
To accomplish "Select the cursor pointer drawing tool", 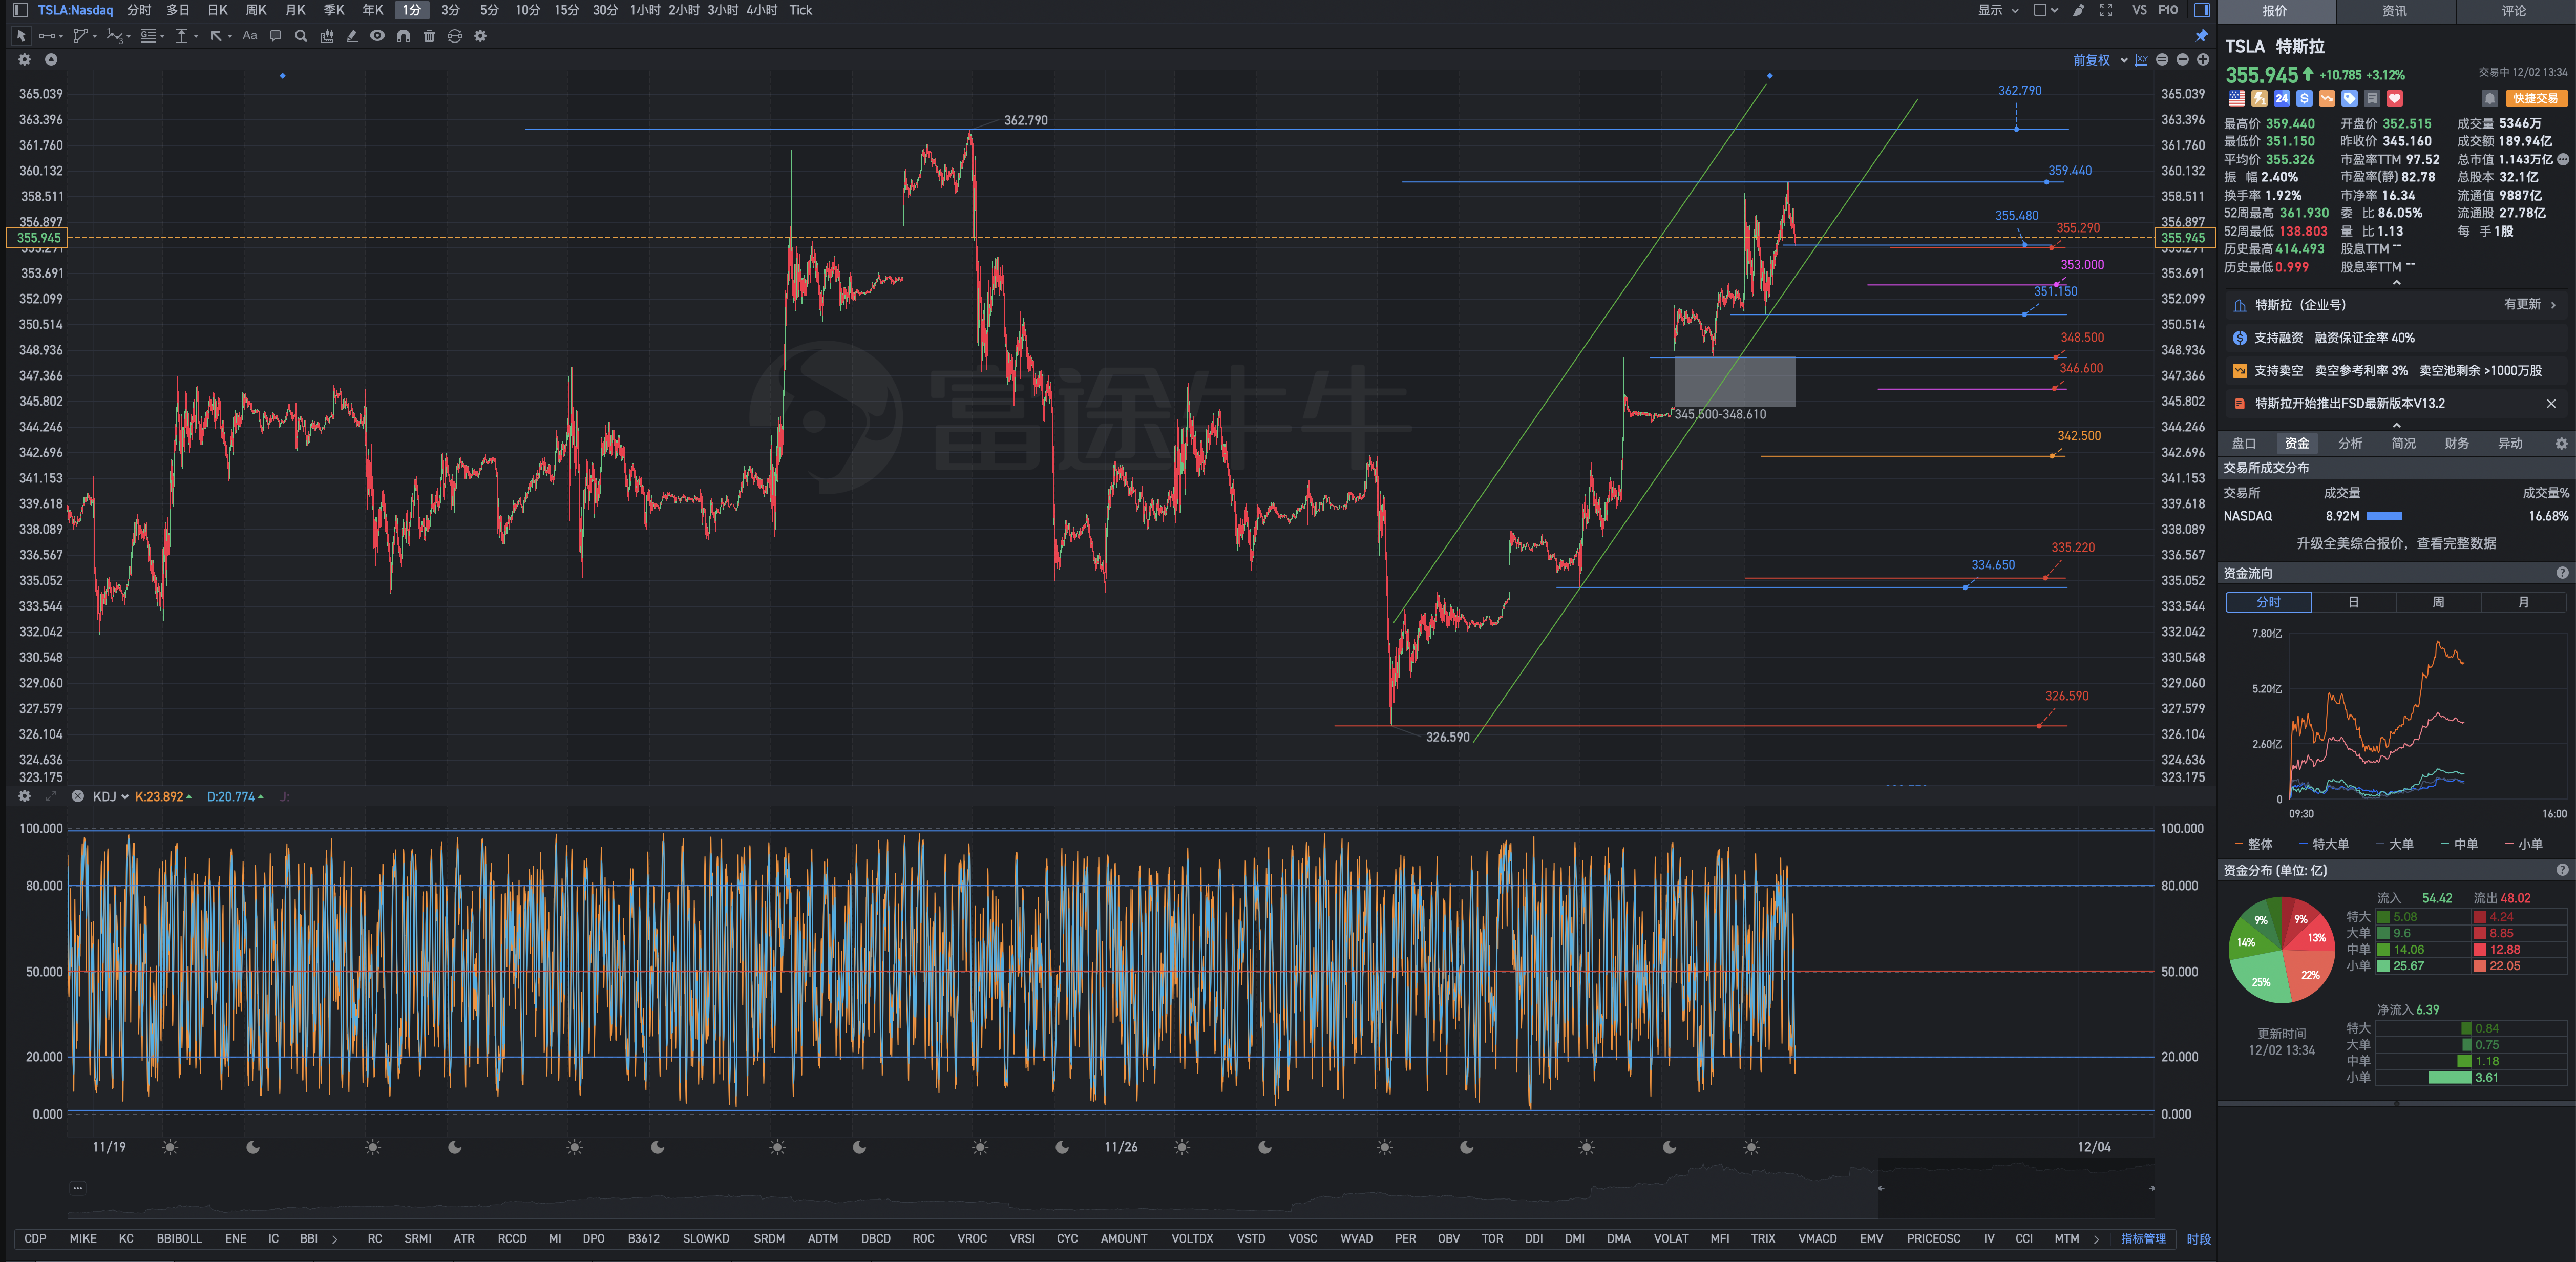I will tap(21, 36).
